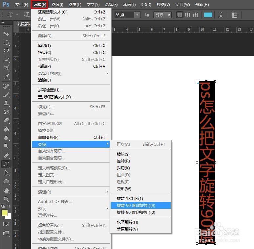Select the Vertical Type tool
The height and width of the screenshot is (249, 254).
(6, 164)
